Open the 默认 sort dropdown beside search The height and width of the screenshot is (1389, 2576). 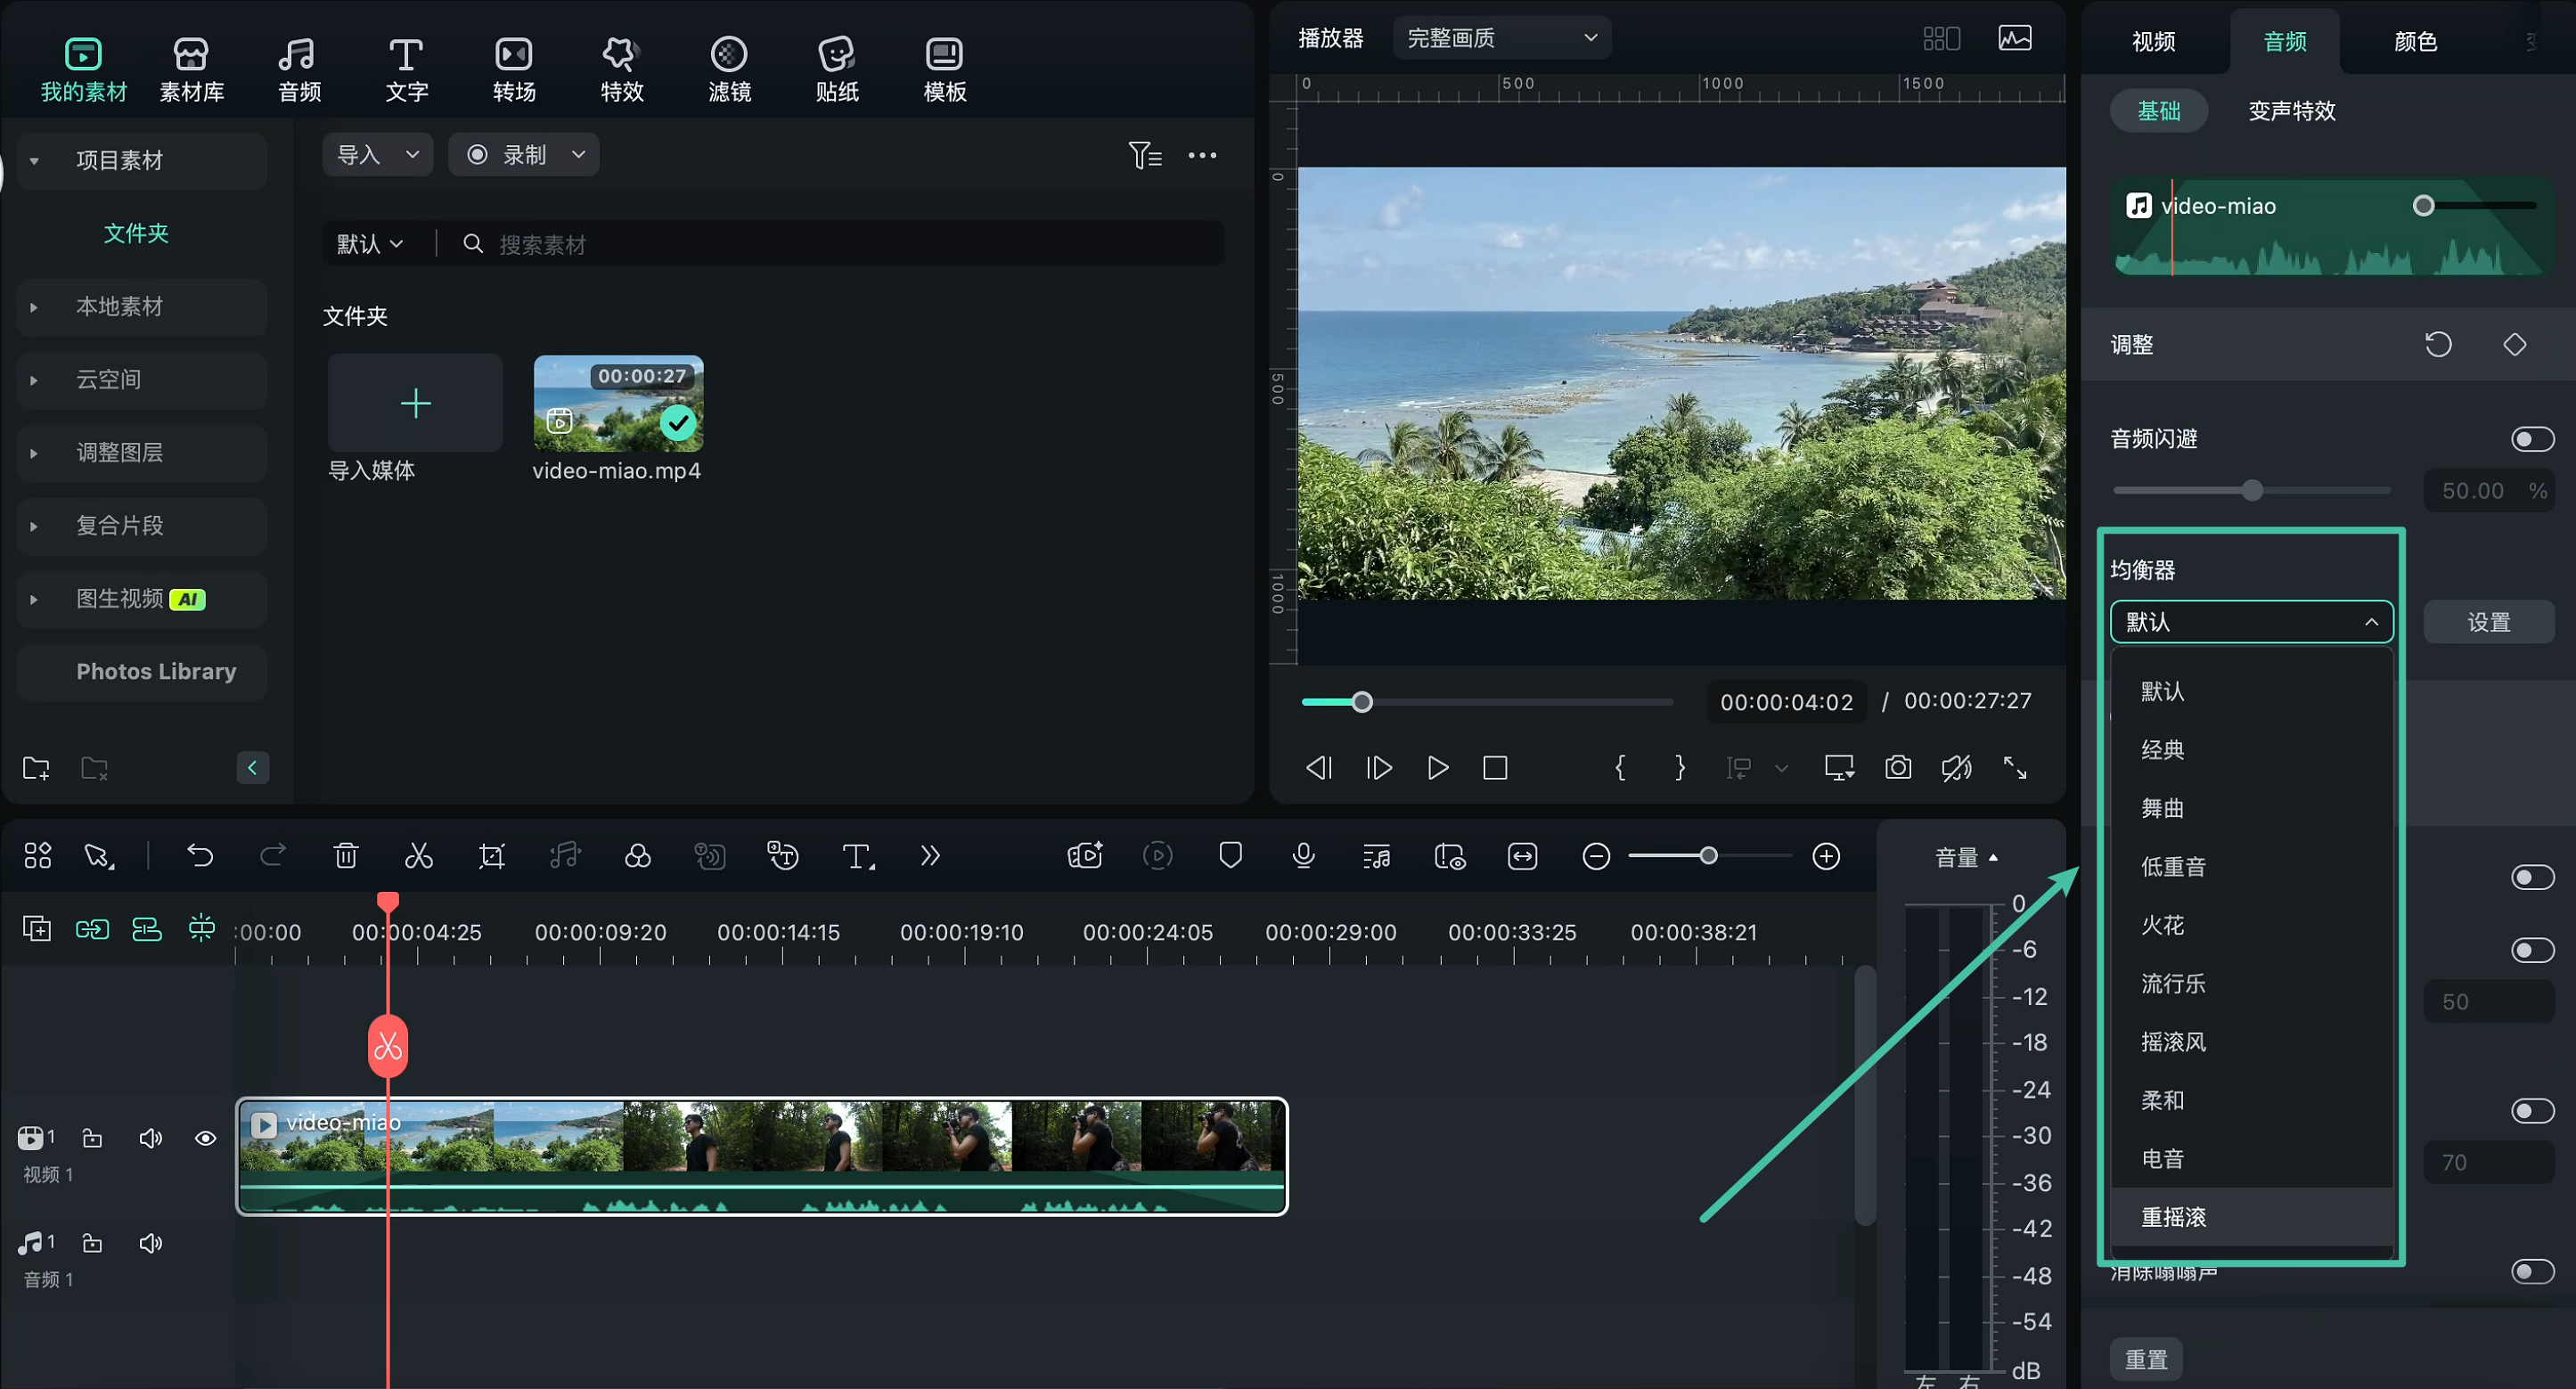click(x=369, y=244)
